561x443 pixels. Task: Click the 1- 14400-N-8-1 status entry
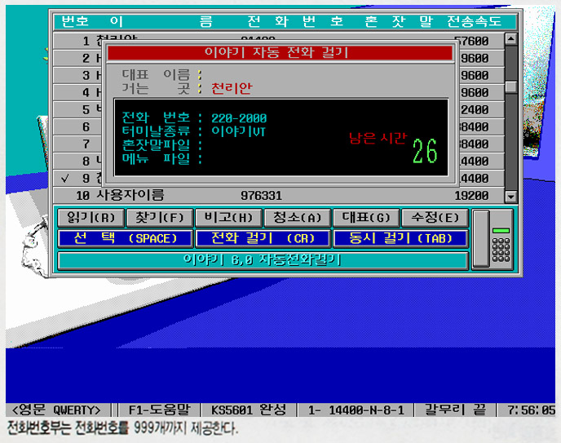coord(356,410)
